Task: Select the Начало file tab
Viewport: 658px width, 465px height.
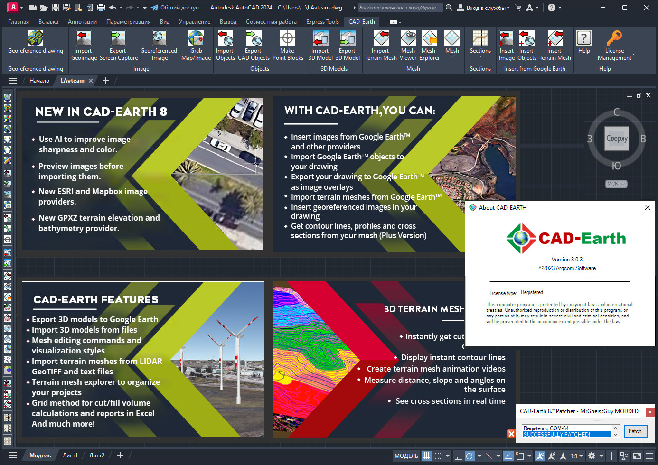Action: (39, 81)
